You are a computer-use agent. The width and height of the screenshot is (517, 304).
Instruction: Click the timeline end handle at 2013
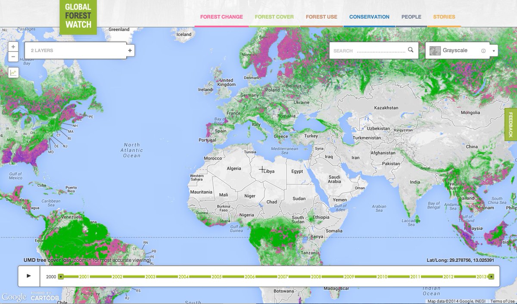[x=491, y=276]
